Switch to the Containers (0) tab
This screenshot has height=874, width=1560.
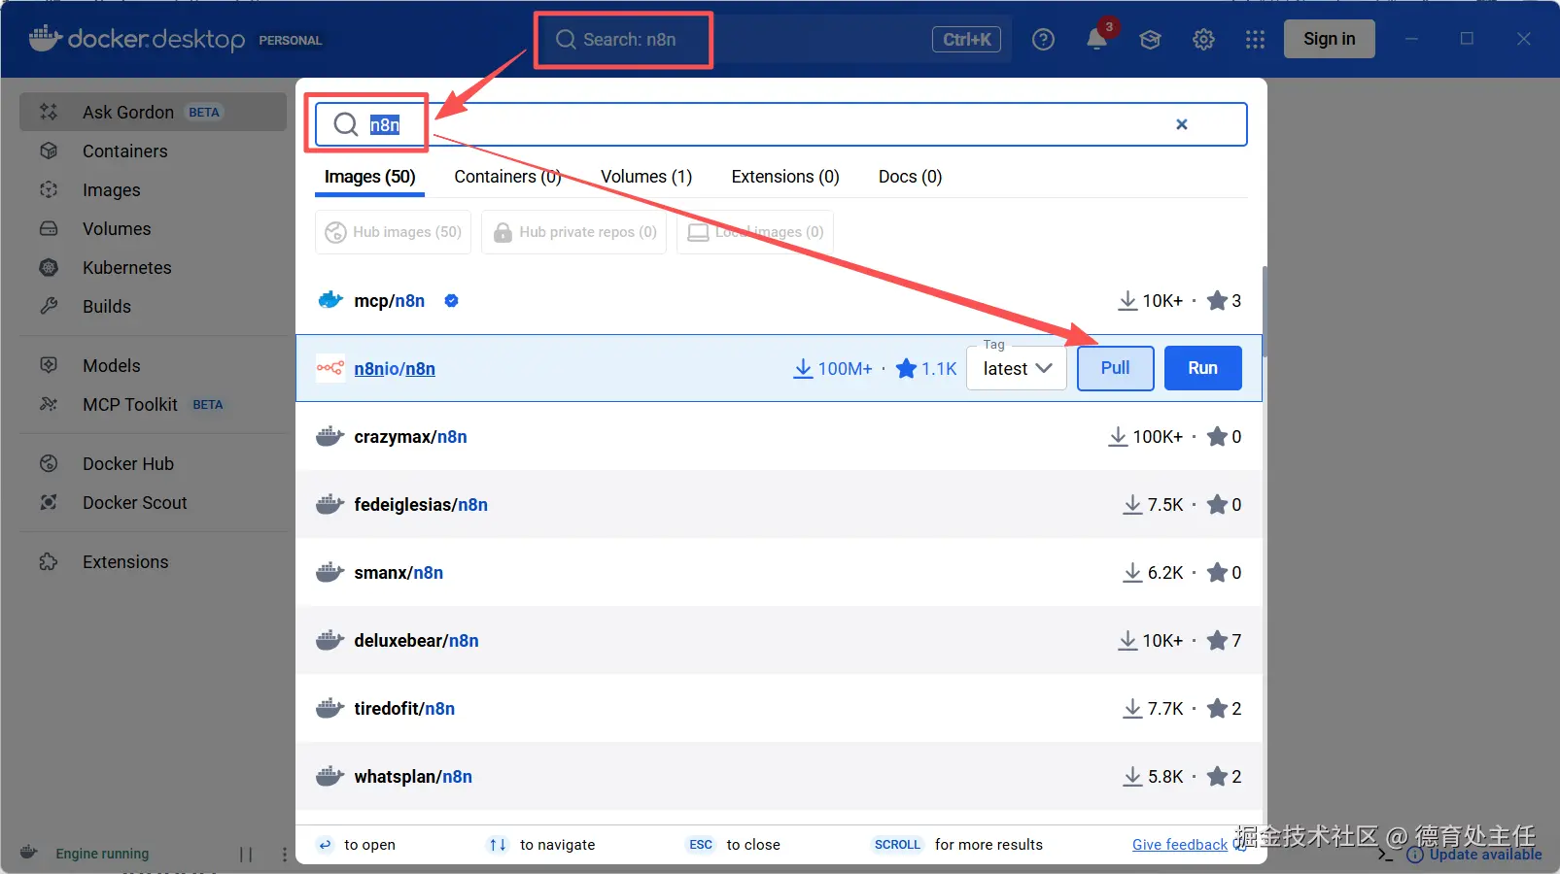pyautogui.click(x=507, y=177)
